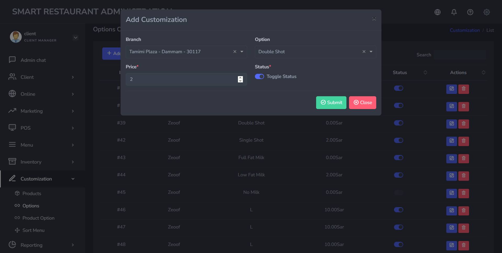The width and height of the screenshot is (502, 253).
Task: Delete row #45 No Milk
Action: [464, 193]
